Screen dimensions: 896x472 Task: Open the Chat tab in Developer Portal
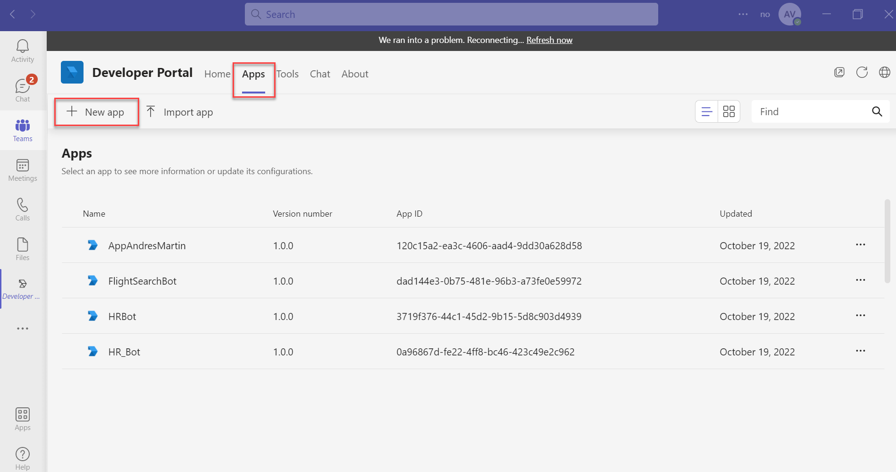(320, 74)
